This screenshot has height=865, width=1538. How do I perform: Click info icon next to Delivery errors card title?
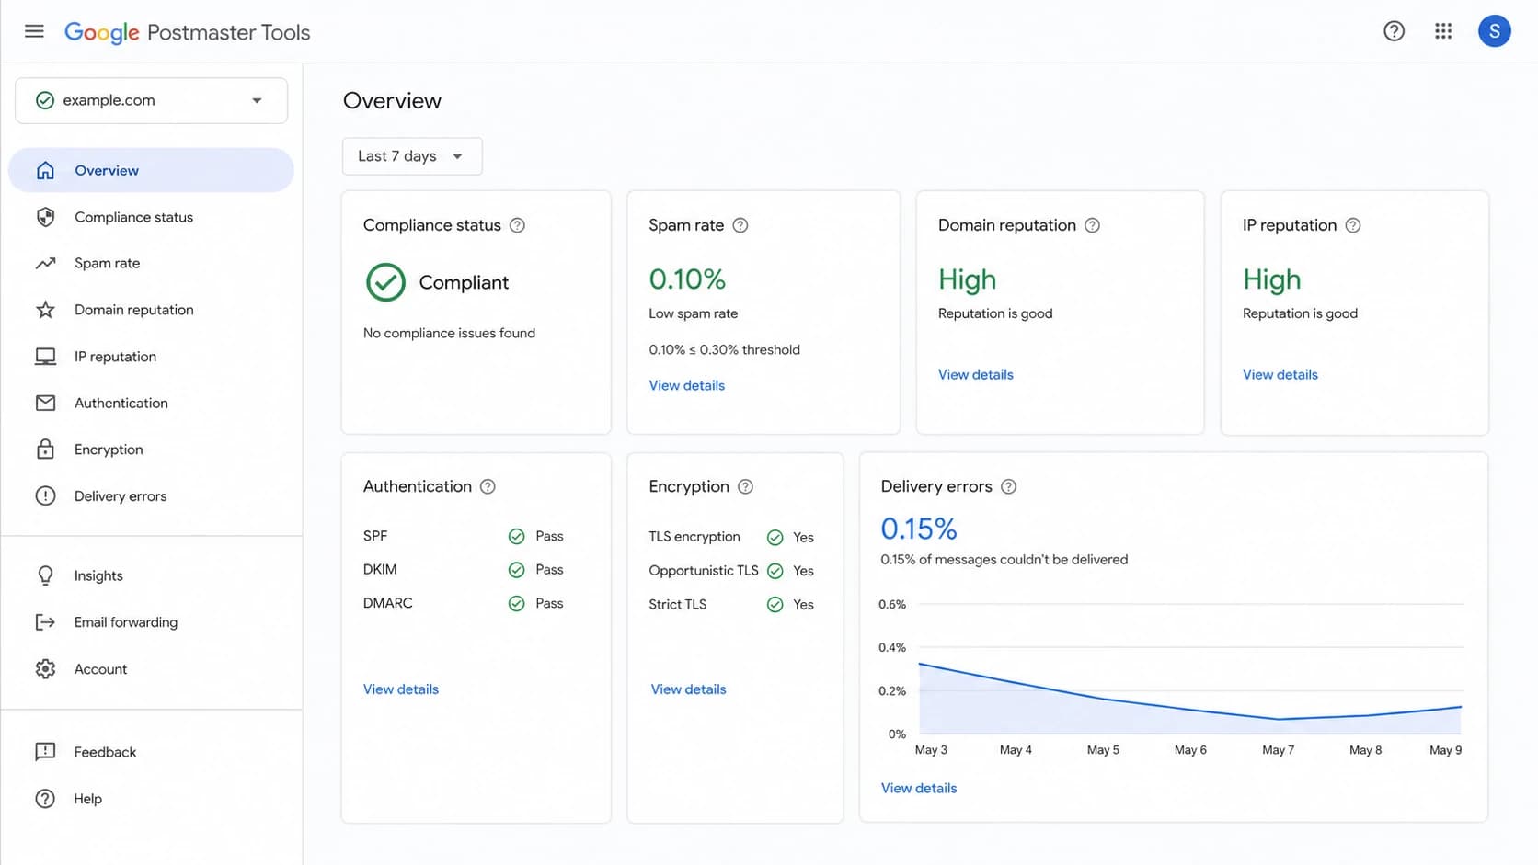point(1008,486)
